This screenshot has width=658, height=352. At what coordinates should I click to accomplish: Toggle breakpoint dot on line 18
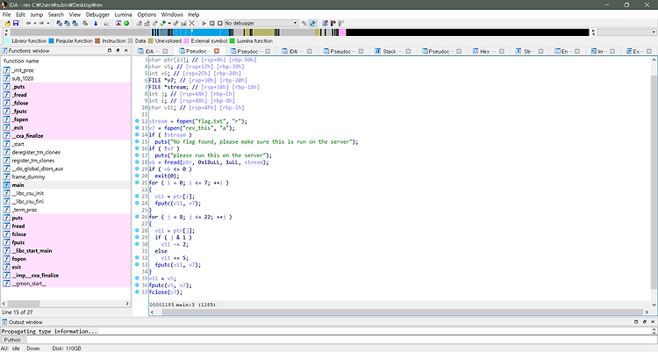(x=137, y=162)
